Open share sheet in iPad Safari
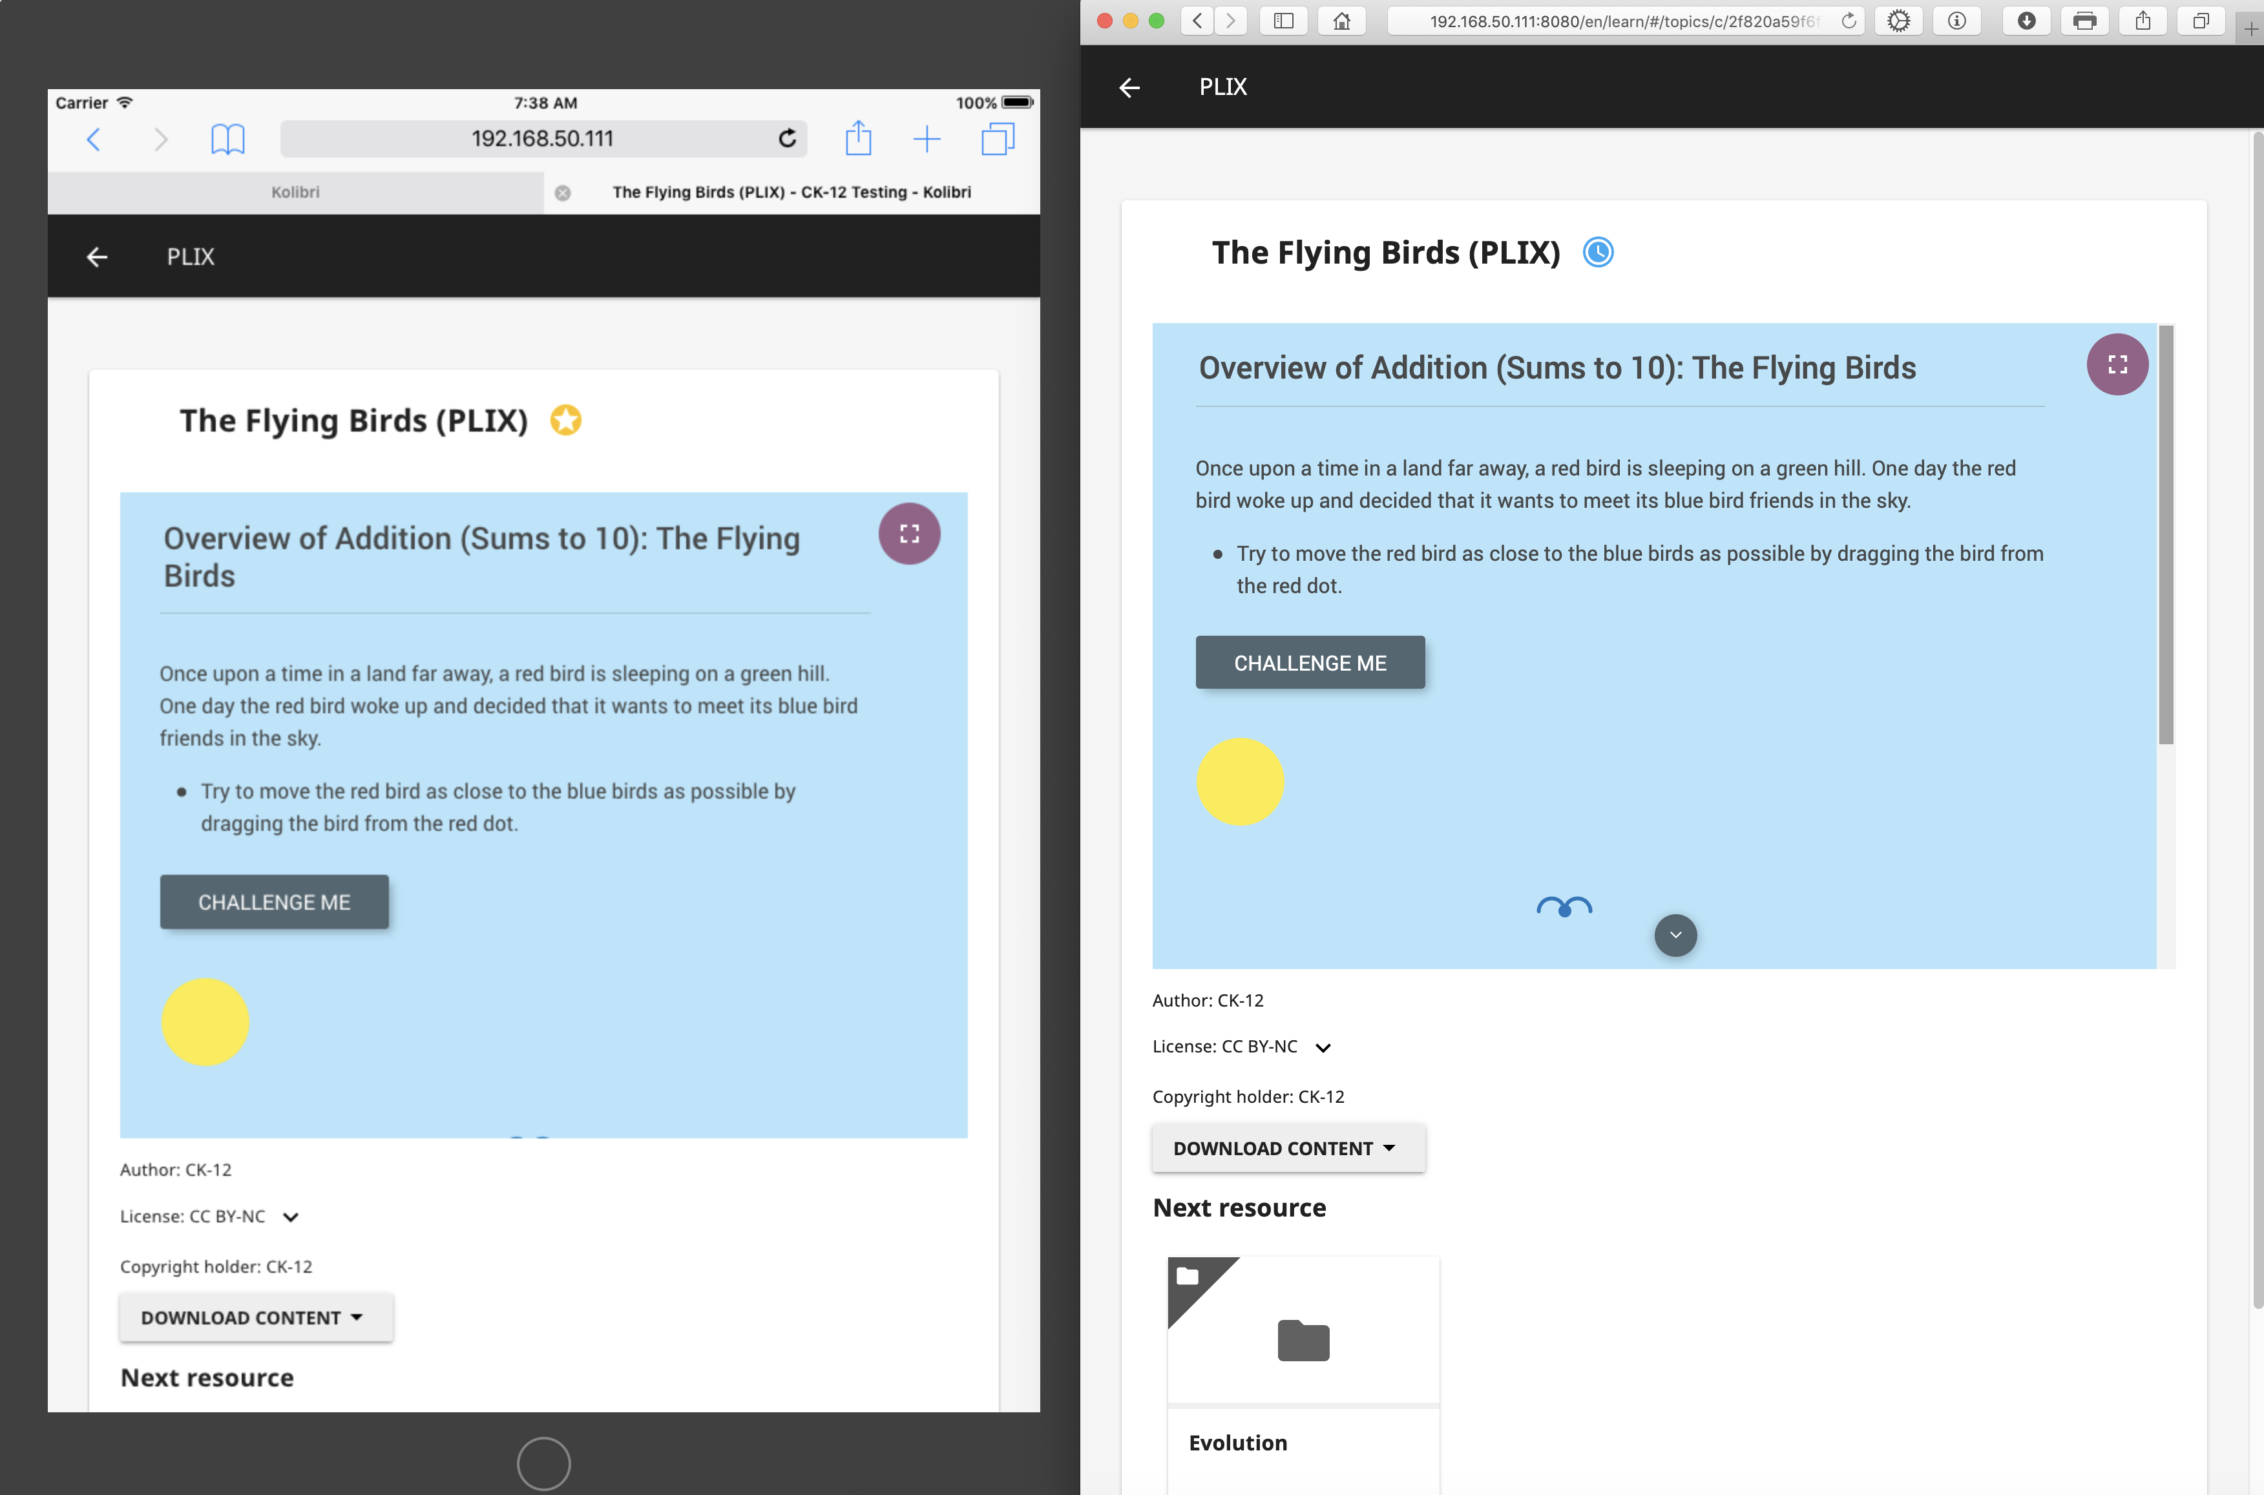Viewport: 2264px width, 1495px height. 858,138
